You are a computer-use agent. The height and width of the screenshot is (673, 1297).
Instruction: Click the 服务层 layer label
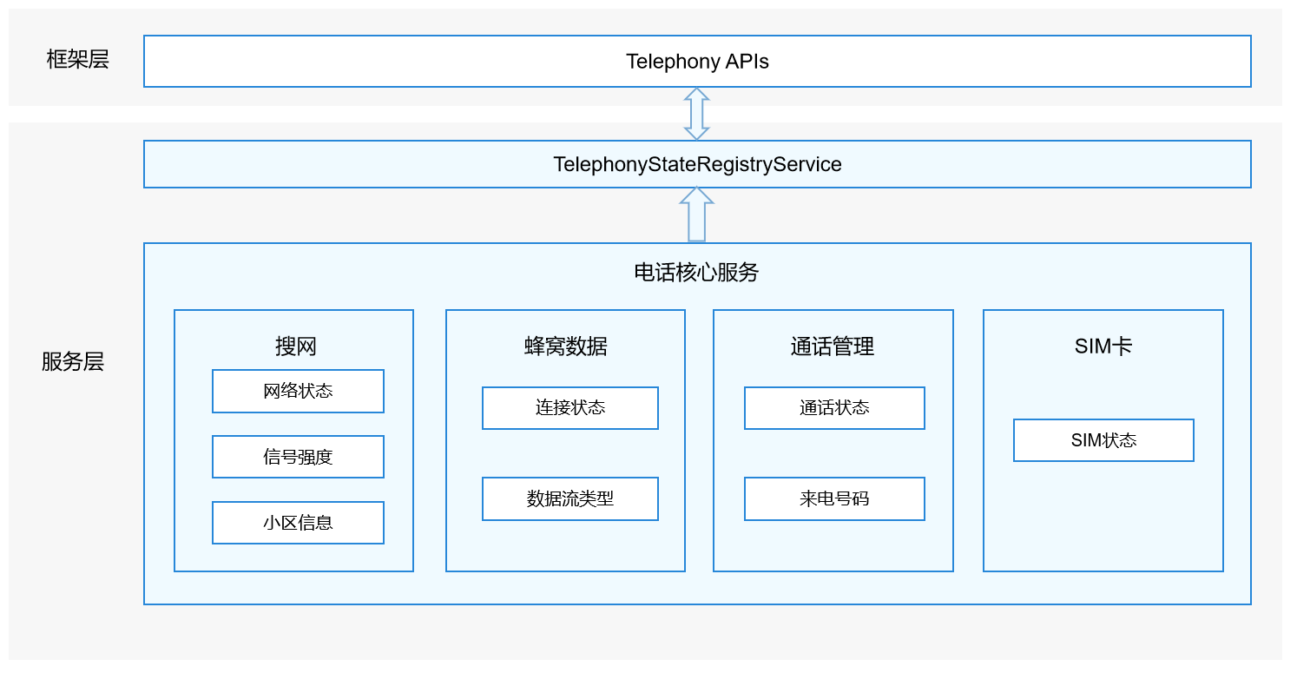pos(73,361)
